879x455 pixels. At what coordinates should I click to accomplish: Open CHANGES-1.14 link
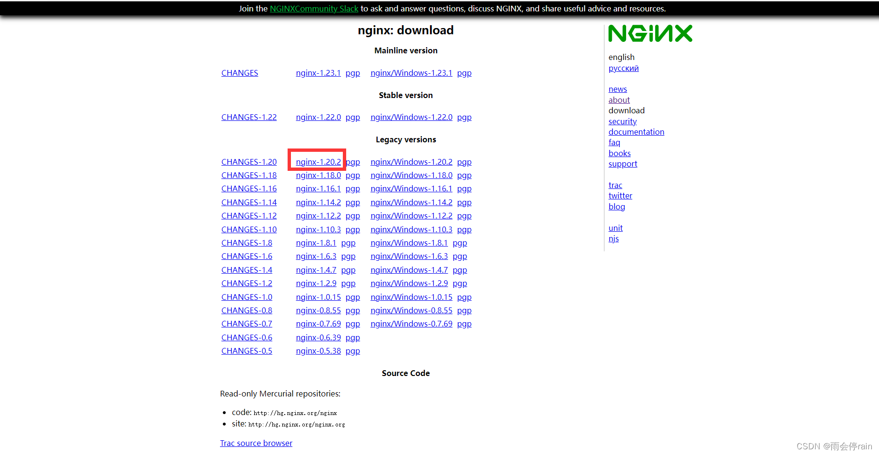coord(249,202)
